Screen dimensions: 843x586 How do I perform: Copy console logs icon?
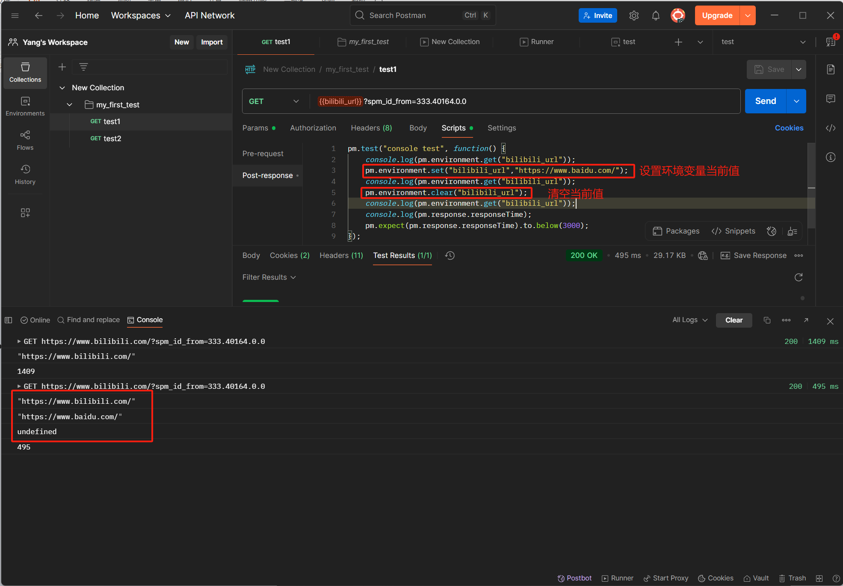(x=767, y=320)
